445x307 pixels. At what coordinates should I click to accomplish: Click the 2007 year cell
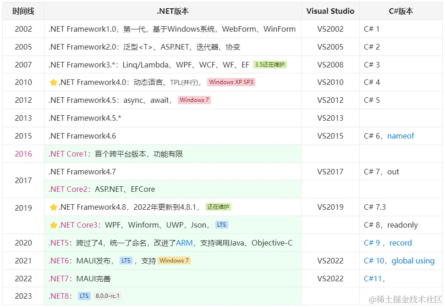pyautogui.click(x=23, y=65)
